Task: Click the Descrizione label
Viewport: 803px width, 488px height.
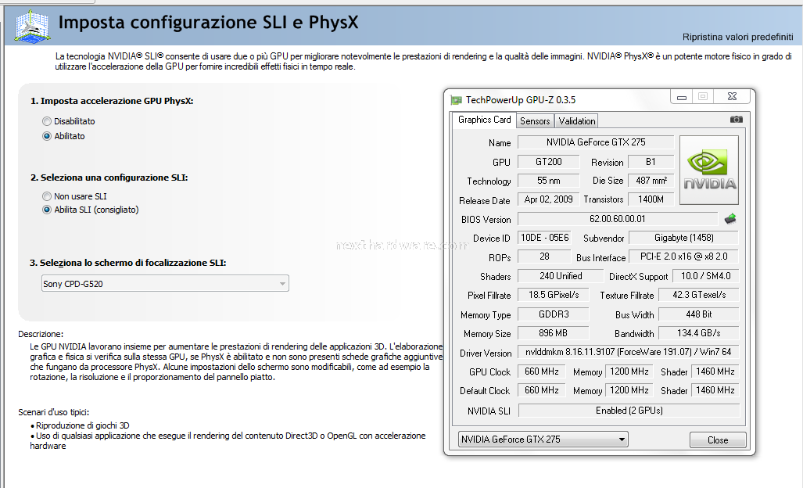Action: (41, 335)
